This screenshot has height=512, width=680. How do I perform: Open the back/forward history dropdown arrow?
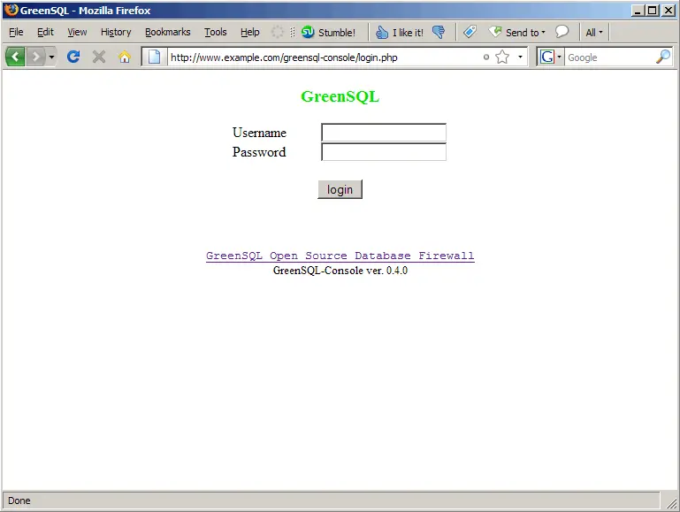(x=51, y=57)
